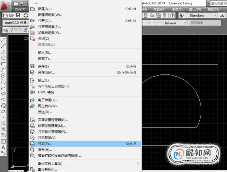Choose 新建(N)... menu entry
The width and height of the screenshot is (227, 172).
click(x=85, y=9)
